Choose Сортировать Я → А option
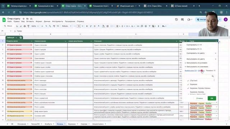This screenshot has width=230, height=129. click(x=194, y=49)
